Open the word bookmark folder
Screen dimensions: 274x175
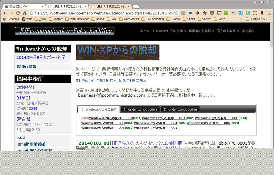[220, 19]
